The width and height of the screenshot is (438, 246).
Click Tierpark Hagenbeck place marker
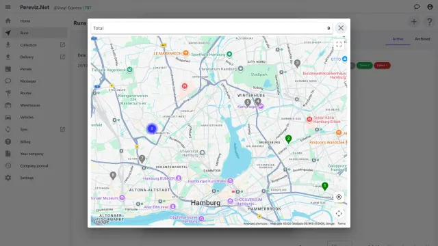(x=129, y=70)
